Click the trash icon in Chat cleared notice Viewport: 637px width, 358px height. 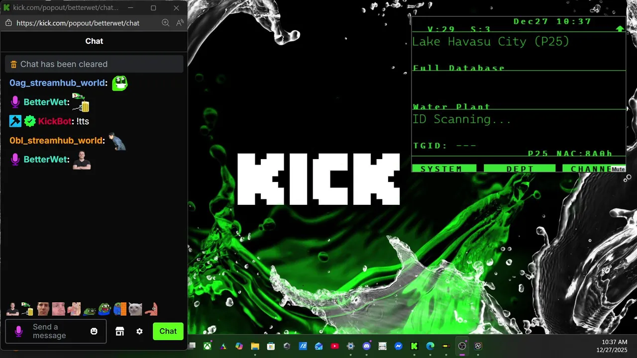tap(13, 64)
